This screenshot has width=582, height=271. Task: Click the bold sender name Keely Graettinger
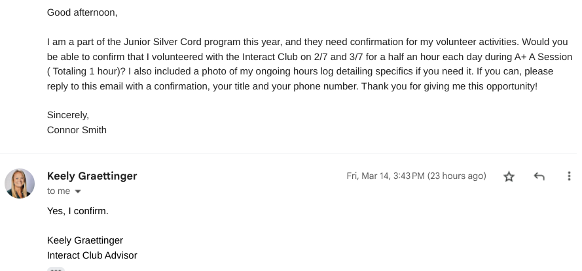tap(92, 176)
